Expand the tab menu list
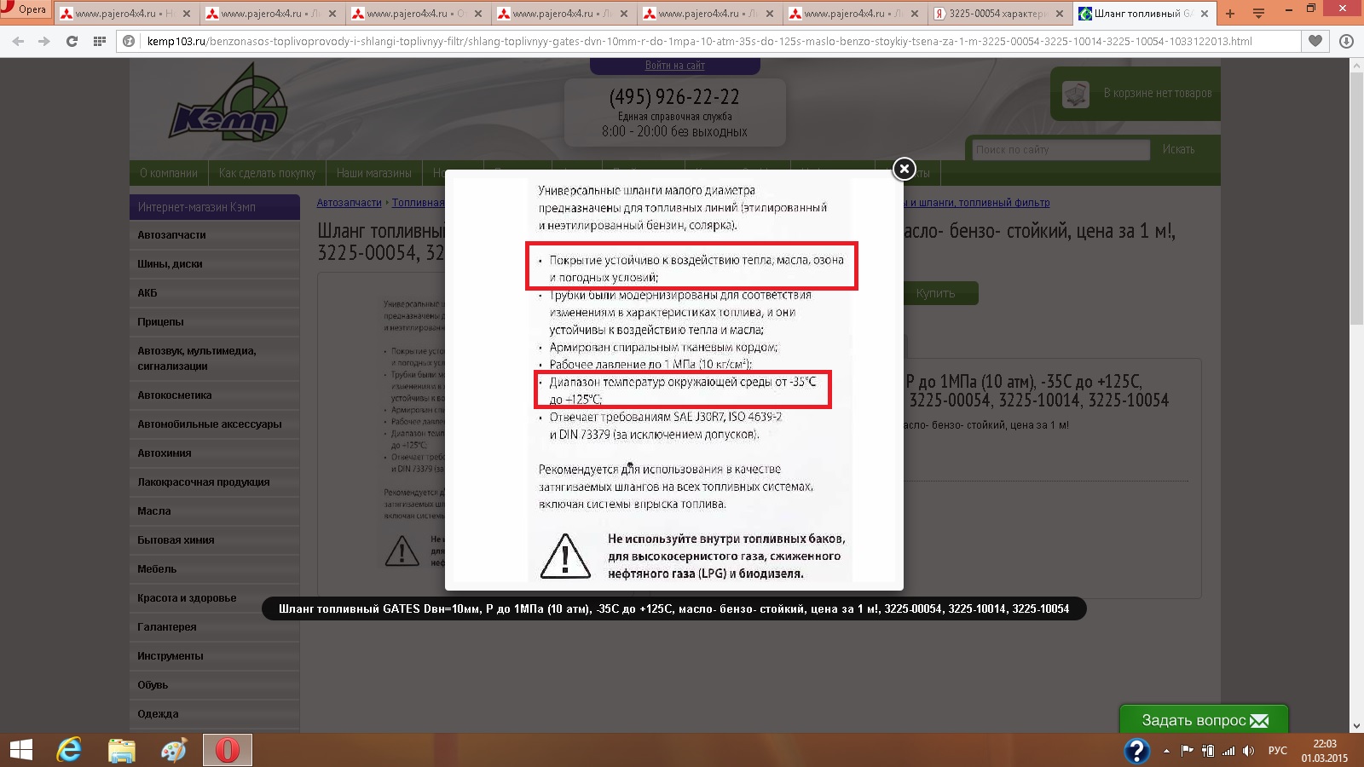1364x767 pixels. (1258, 14)
